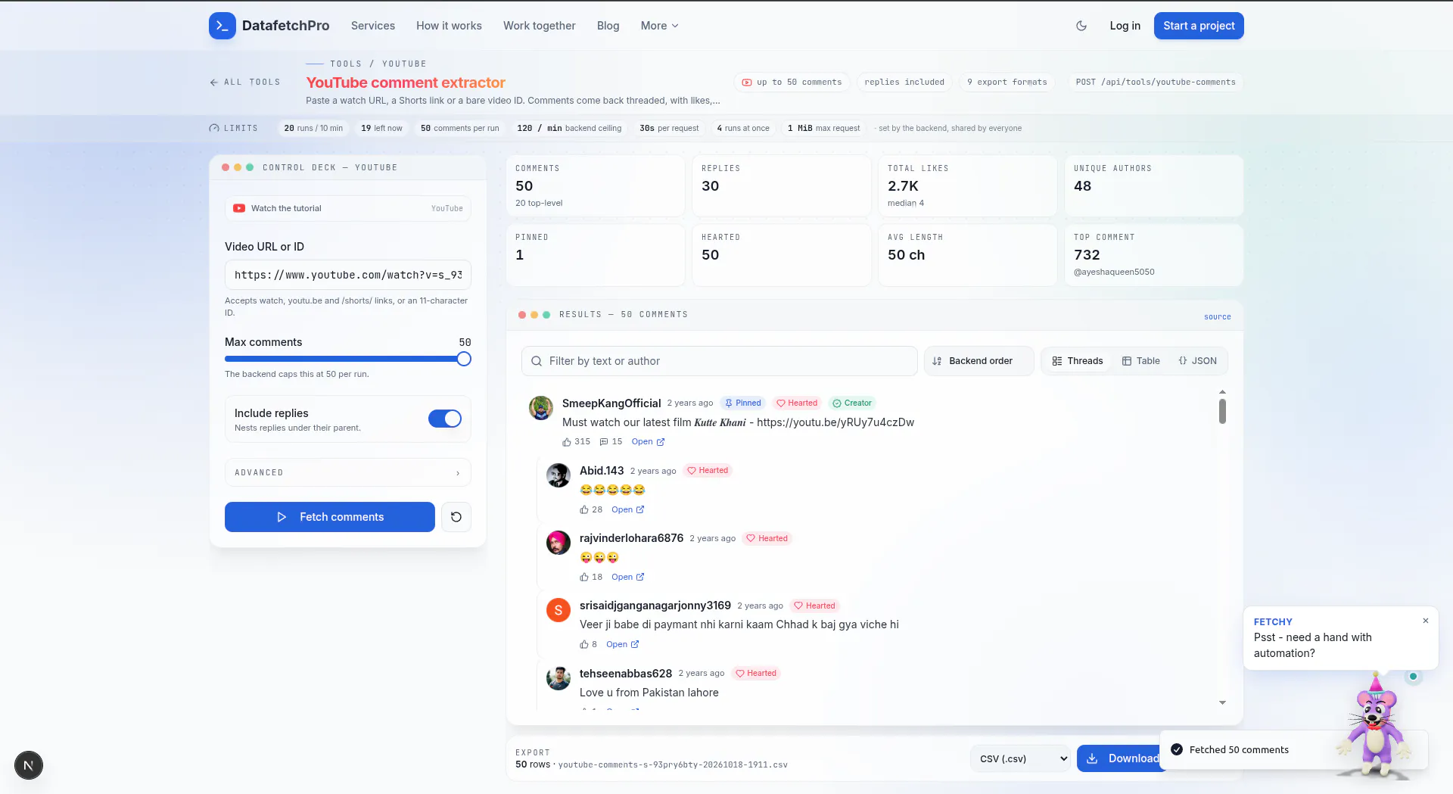Image resolution: width=1453 pixels, height=794 pixels.
Task: Click the Log in link
Action: click(1125, 26)
